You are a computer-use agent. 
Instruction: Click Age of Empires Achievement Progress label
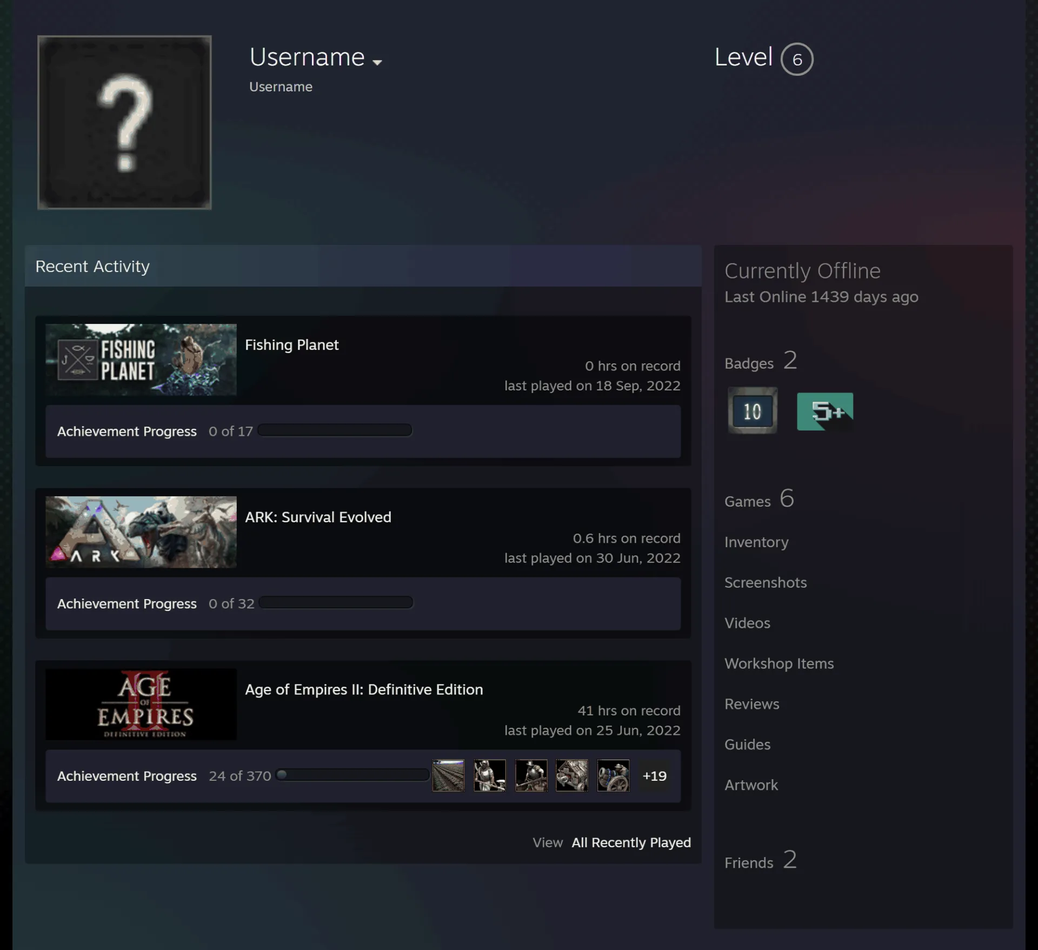pyautogui.click(x=127, y=776)
